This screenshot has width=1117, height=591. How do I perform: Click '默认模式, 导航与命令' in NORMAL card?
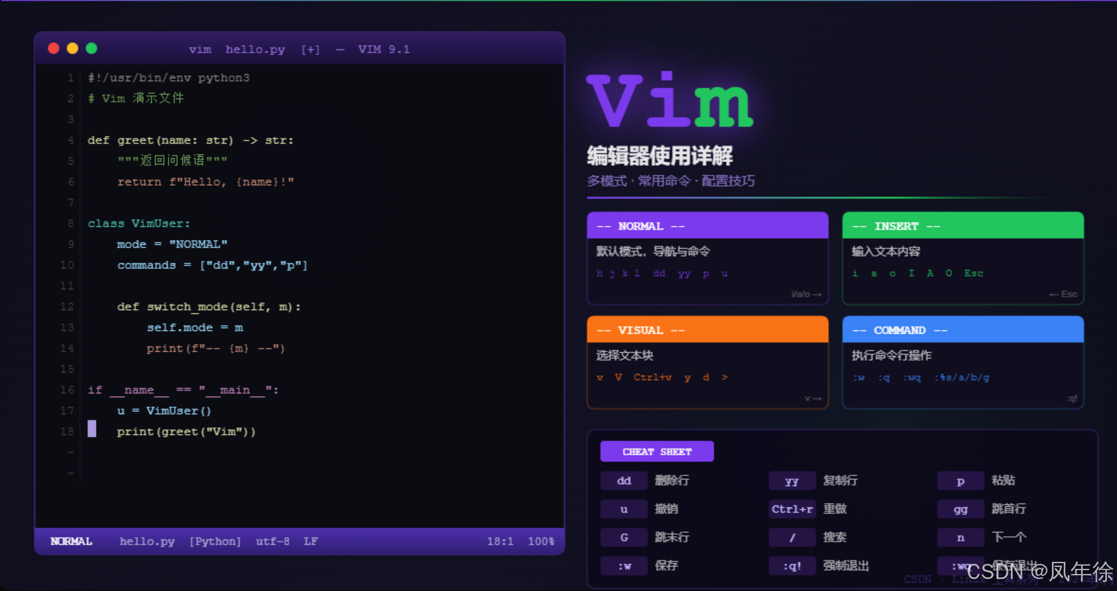pyautogui.click(x=653, y=251)
